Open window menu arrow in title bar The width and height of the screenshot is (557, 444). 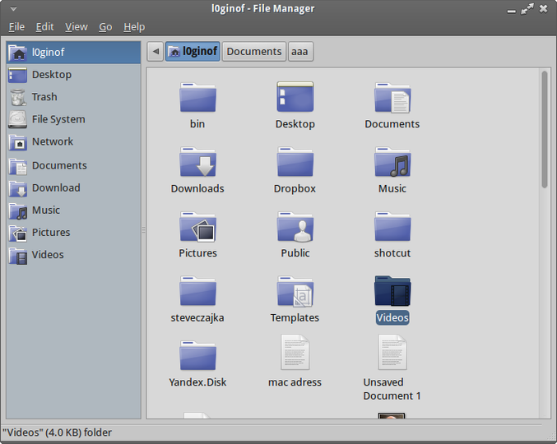[13, 9]
